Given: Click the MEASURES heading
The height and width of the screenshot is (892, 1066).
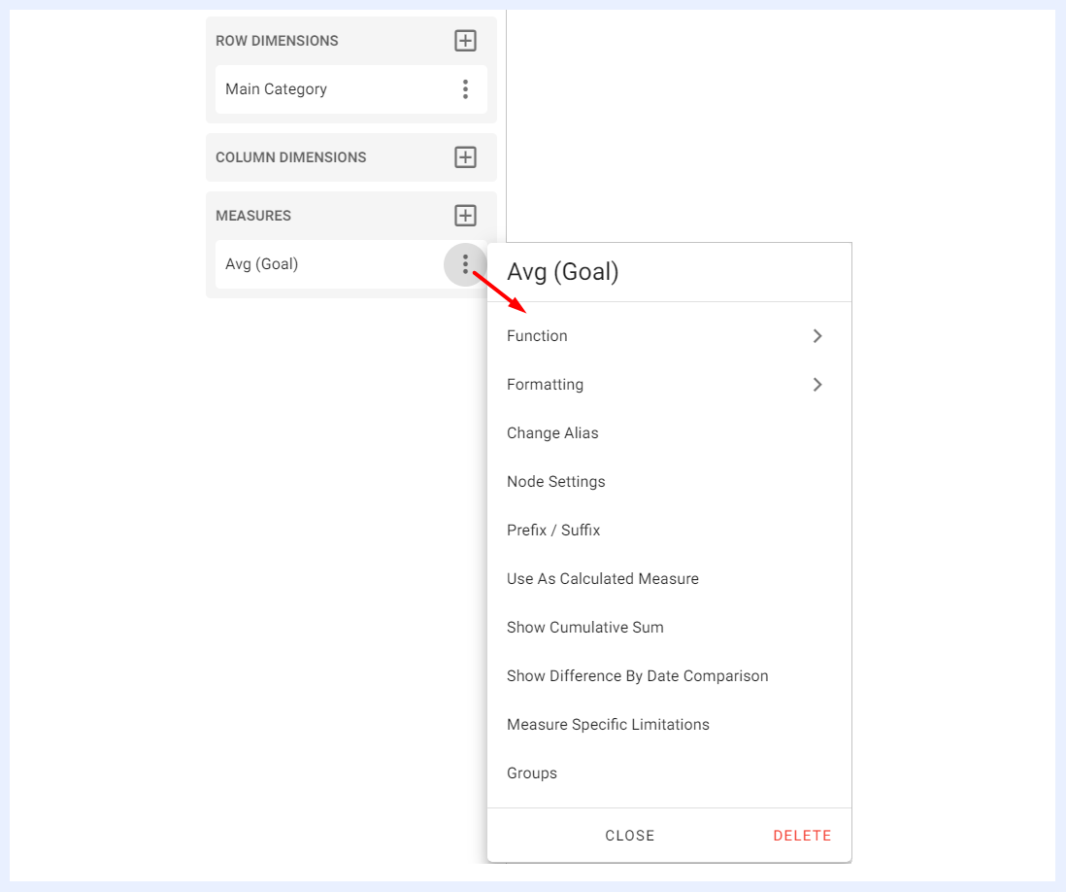Looking at the screenshot, I should (x=252, y=216).
